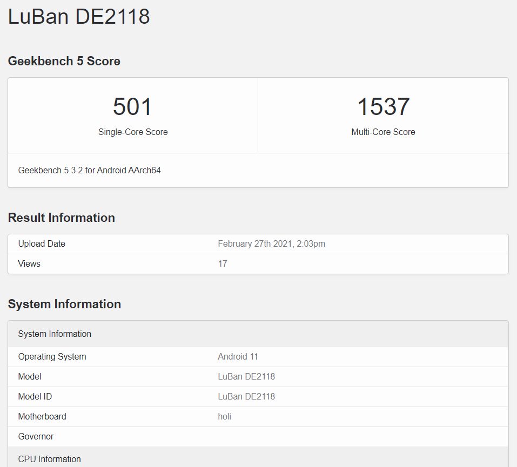
Task: Click the Operating System row label
Action: (x=52, y=356)
